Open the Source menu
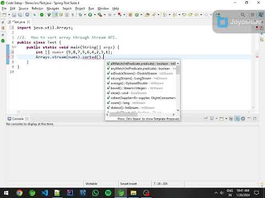Viewport: 265px width, 198px height. (x=24, y=8)
